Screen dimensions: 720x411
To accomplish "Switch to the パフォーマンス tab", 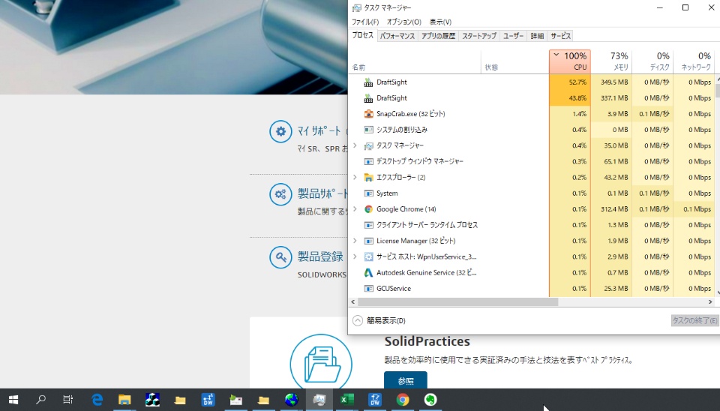I will click(397, 36).
